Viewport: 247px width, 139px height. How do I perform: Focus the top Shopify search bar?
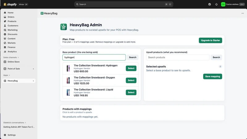click(x=124, y=4)
